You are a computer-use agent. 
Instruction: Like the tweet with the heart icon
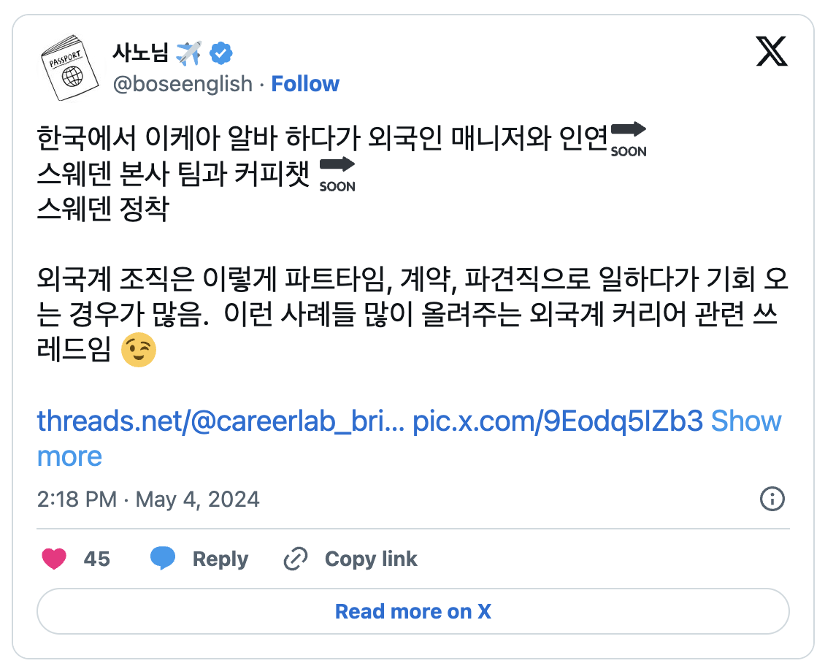(x=55, y=558)
